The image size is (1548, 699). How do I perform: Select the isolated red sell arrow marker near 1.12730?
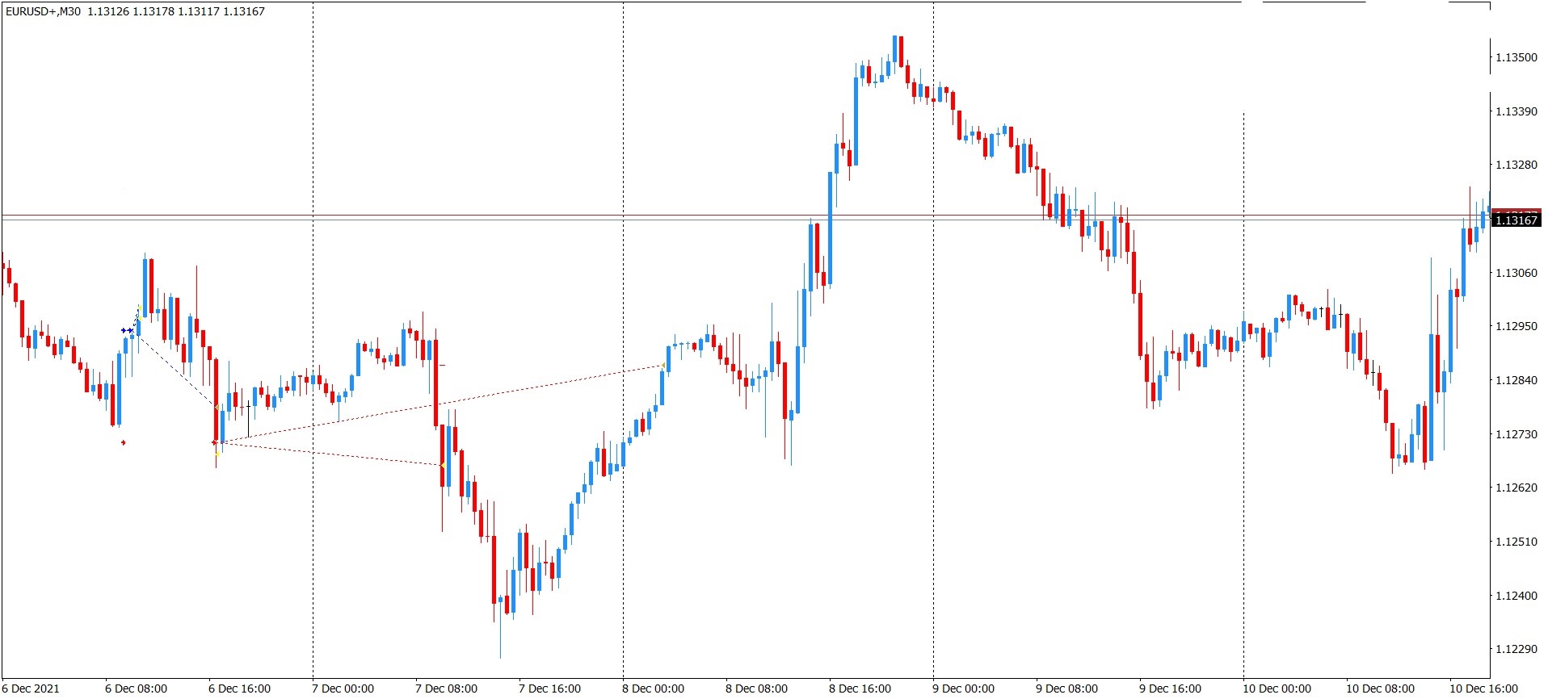coord(123,442)
